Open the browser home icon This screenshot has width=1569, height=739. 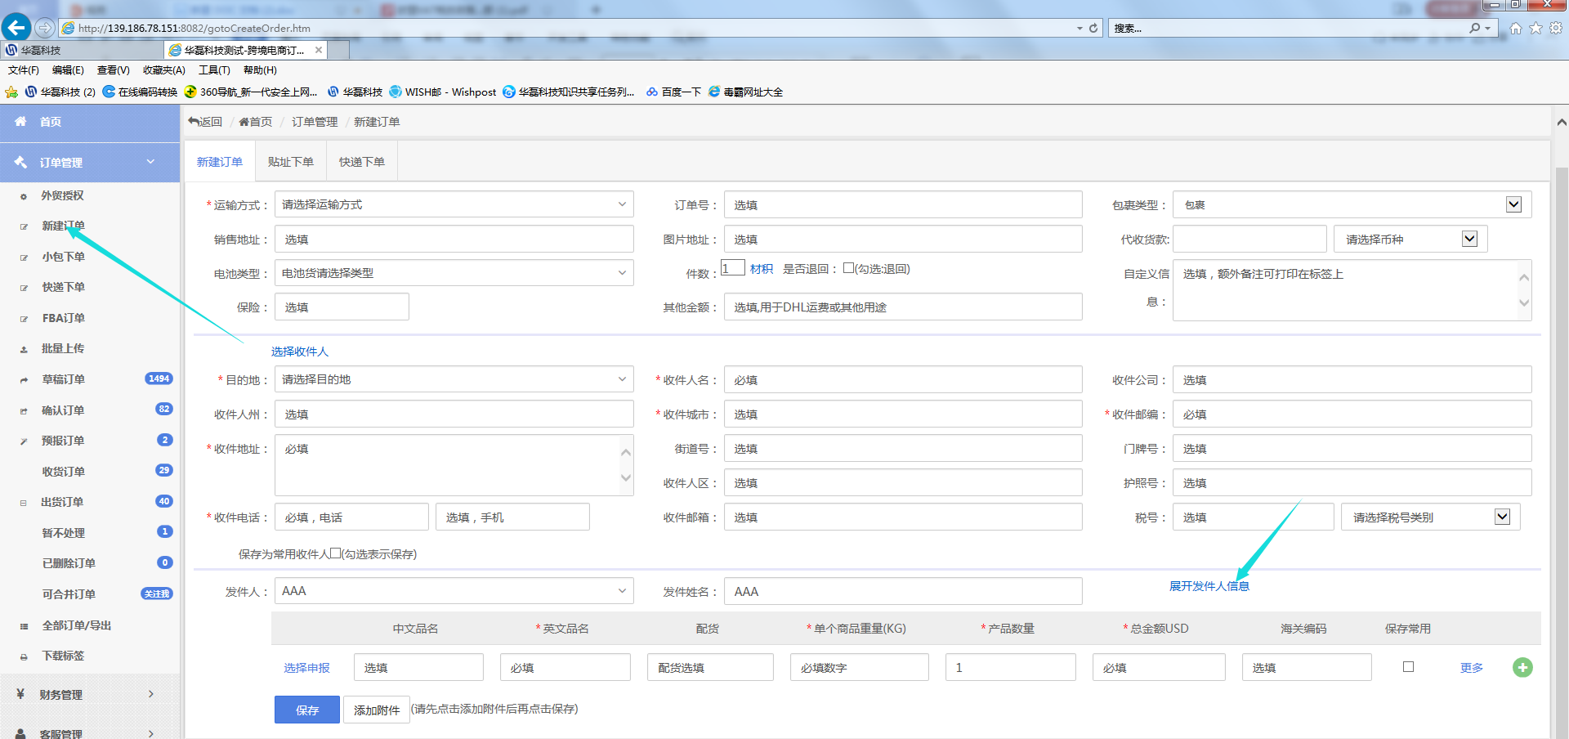point(1516,28)
